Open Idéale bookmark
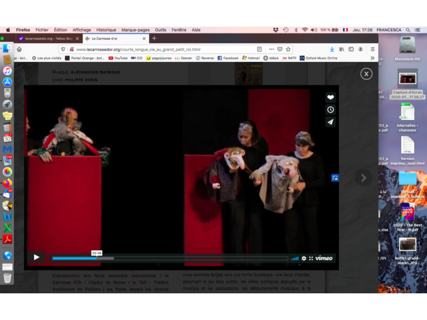The height and width of the screenshot is (320, 427). pos(271,58)
